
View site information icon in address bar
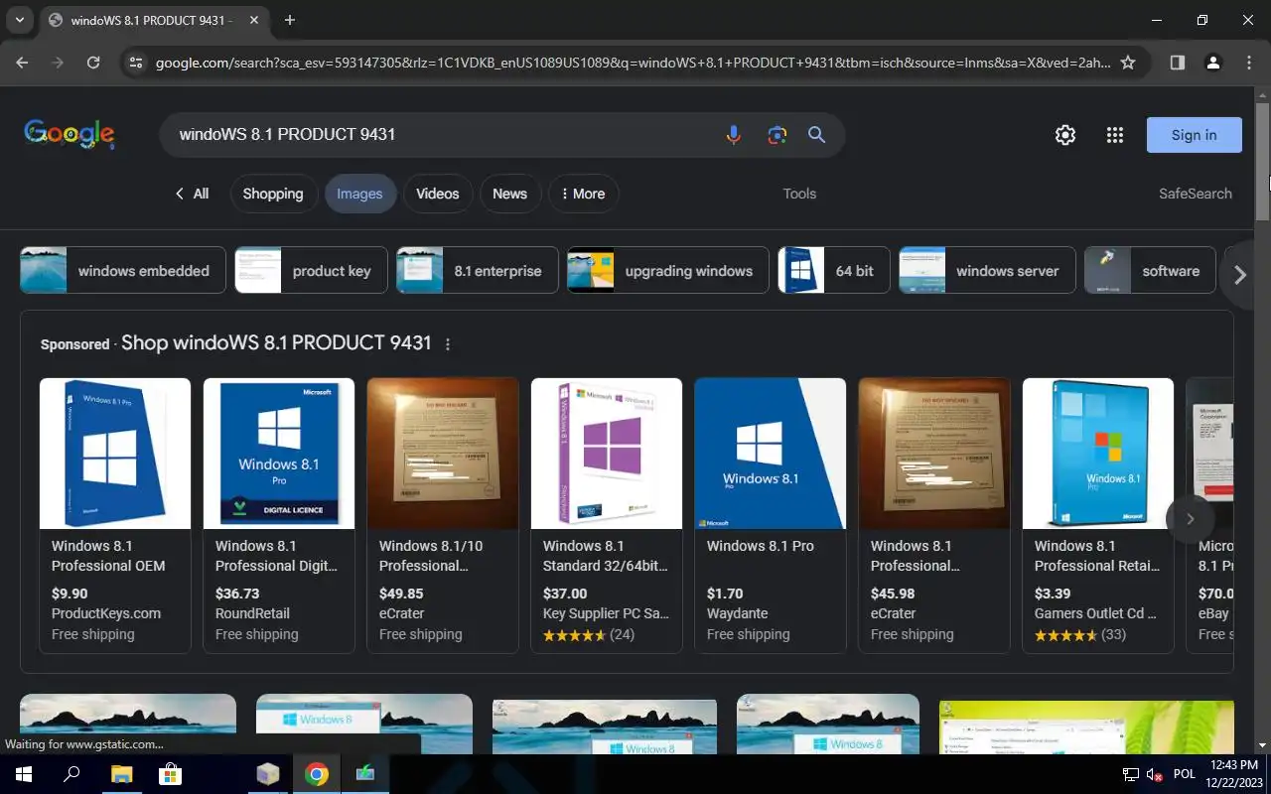pos(136,63)
